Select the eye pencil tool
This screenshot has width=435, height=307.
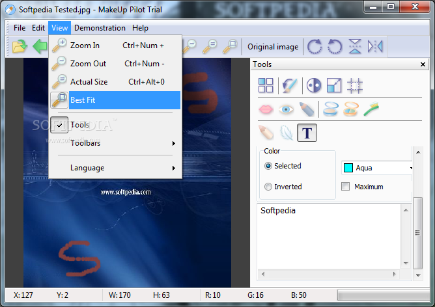point(307,109)
